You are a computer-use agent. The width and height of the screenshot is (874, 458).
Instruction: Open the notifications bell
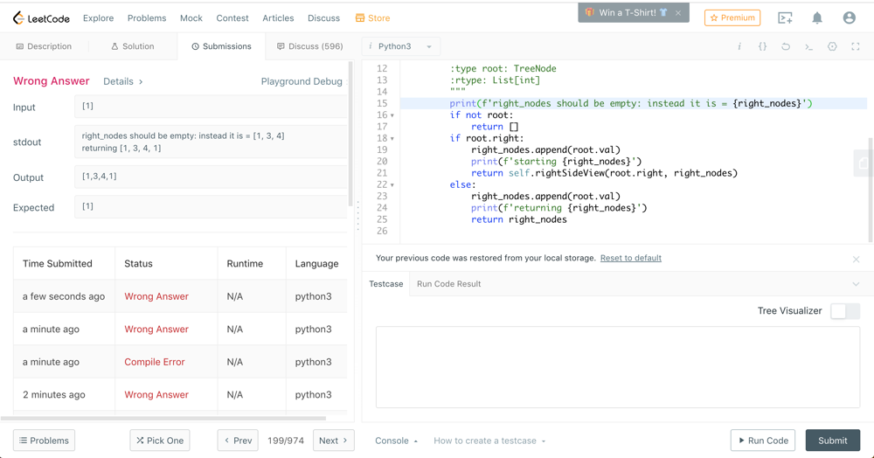(817, 17)
